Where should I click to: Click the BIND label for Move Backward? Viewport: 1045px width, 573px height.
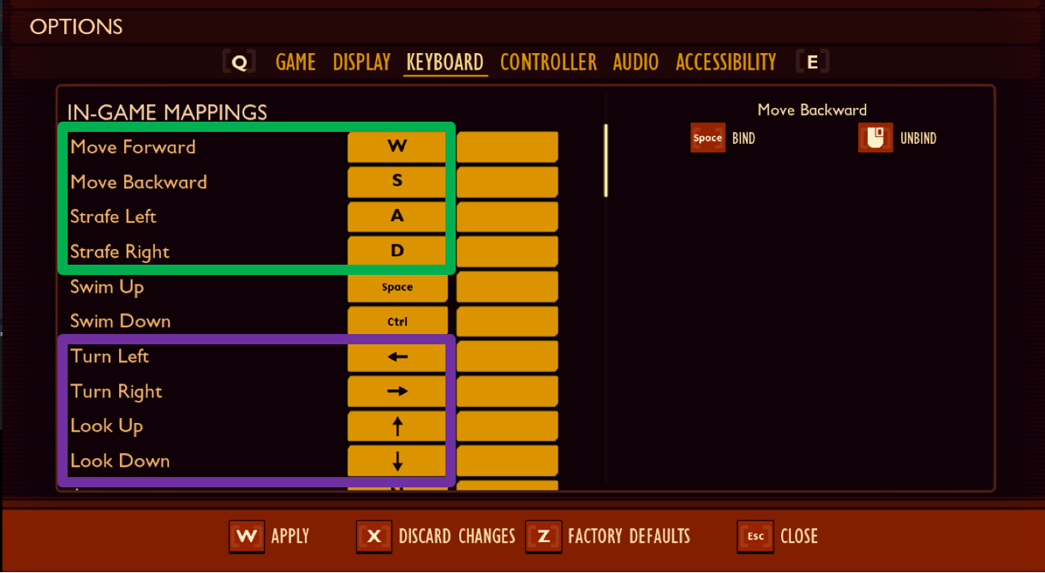[742, 137]
